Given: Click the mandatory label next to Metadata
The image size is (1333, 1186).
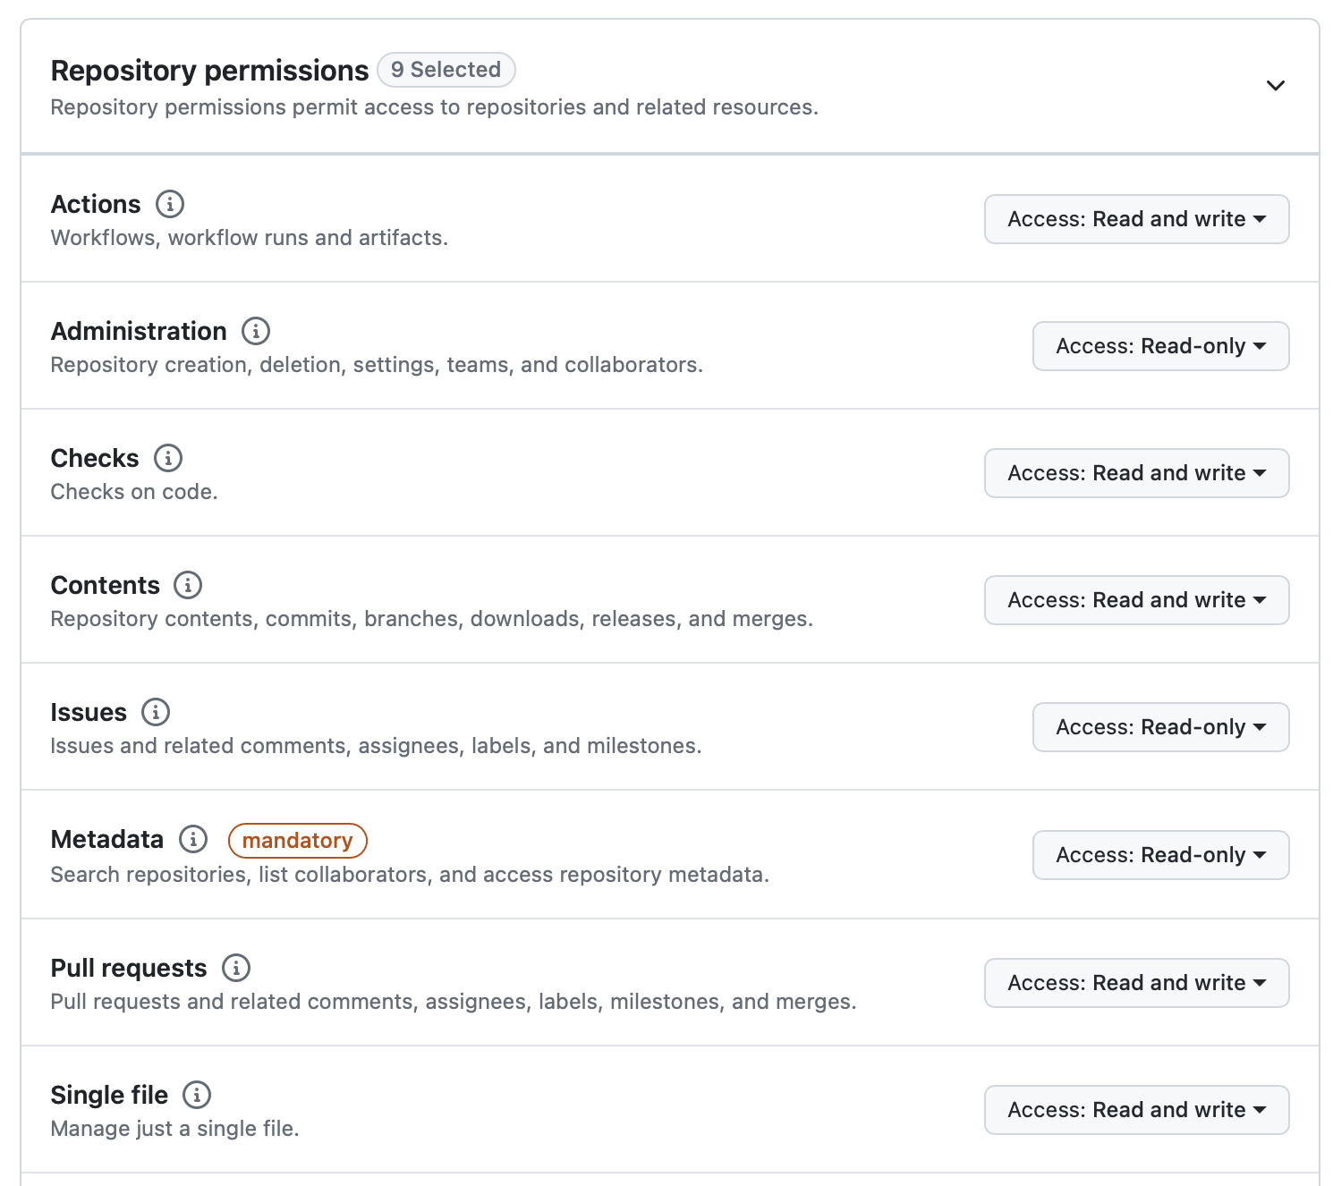Looking at the screenshot, I should [x=298, y=840].
